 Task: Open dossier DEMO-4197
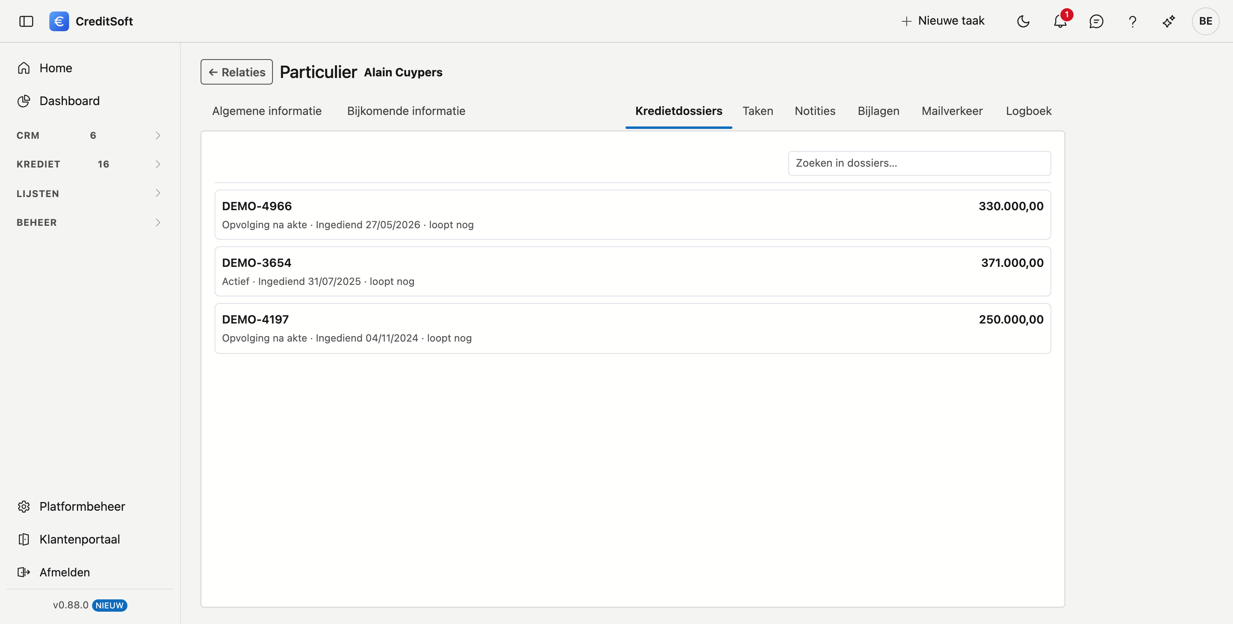(x=633, y=328)
